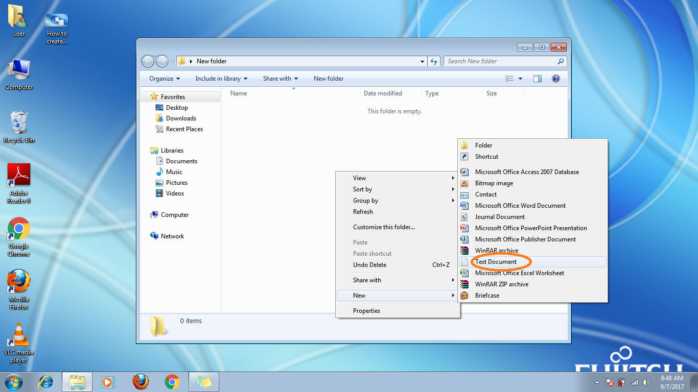Create a Microsoft Office Word Document
The width and height of the screenshot is (698, 392).
coord(532,206)
